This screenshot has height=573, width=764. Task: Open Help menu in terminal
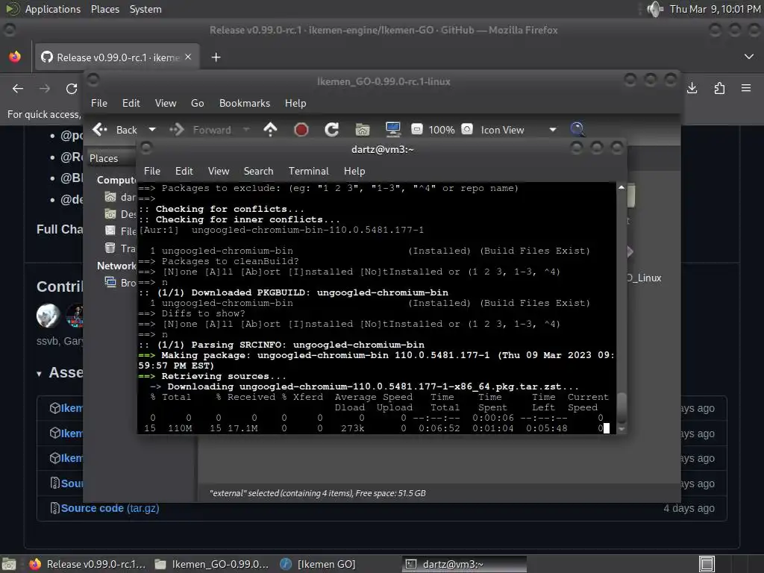tap(354, 171)
